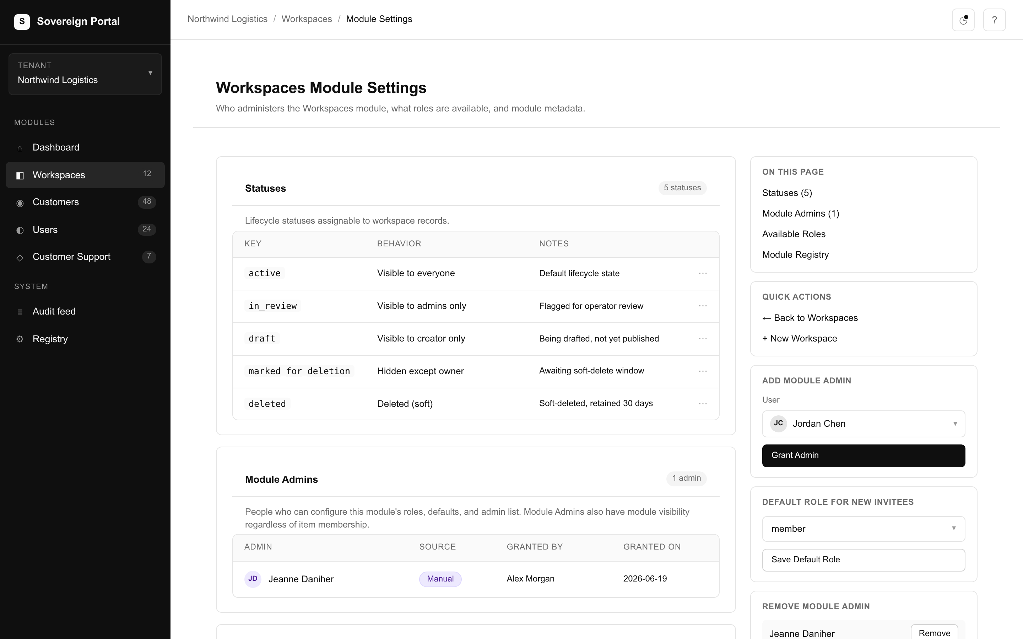The width and height of the screenshot is (1023, 639).
Task: Click the 1 admin badge
Action: (687, 479)
